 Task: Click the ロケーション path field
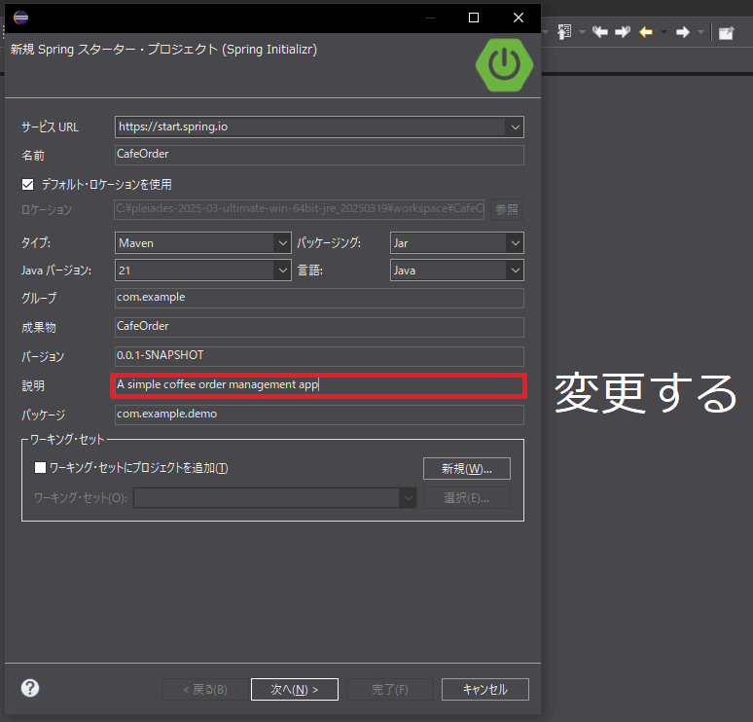tap(300, 209)
